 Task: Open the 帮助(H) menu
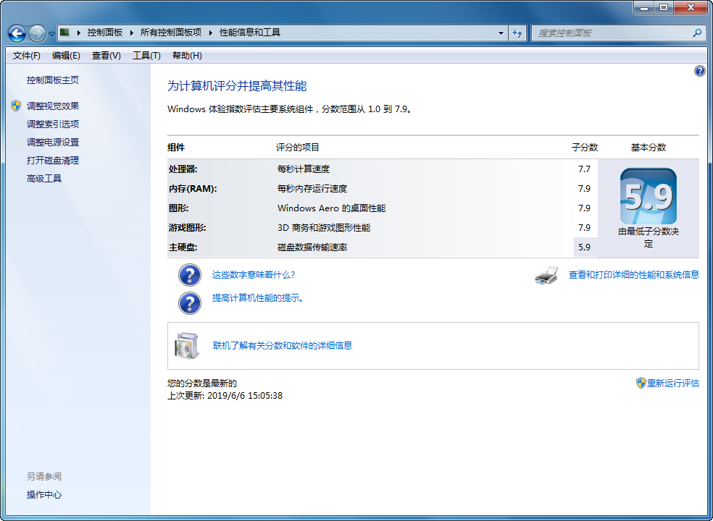pos(187,56)
